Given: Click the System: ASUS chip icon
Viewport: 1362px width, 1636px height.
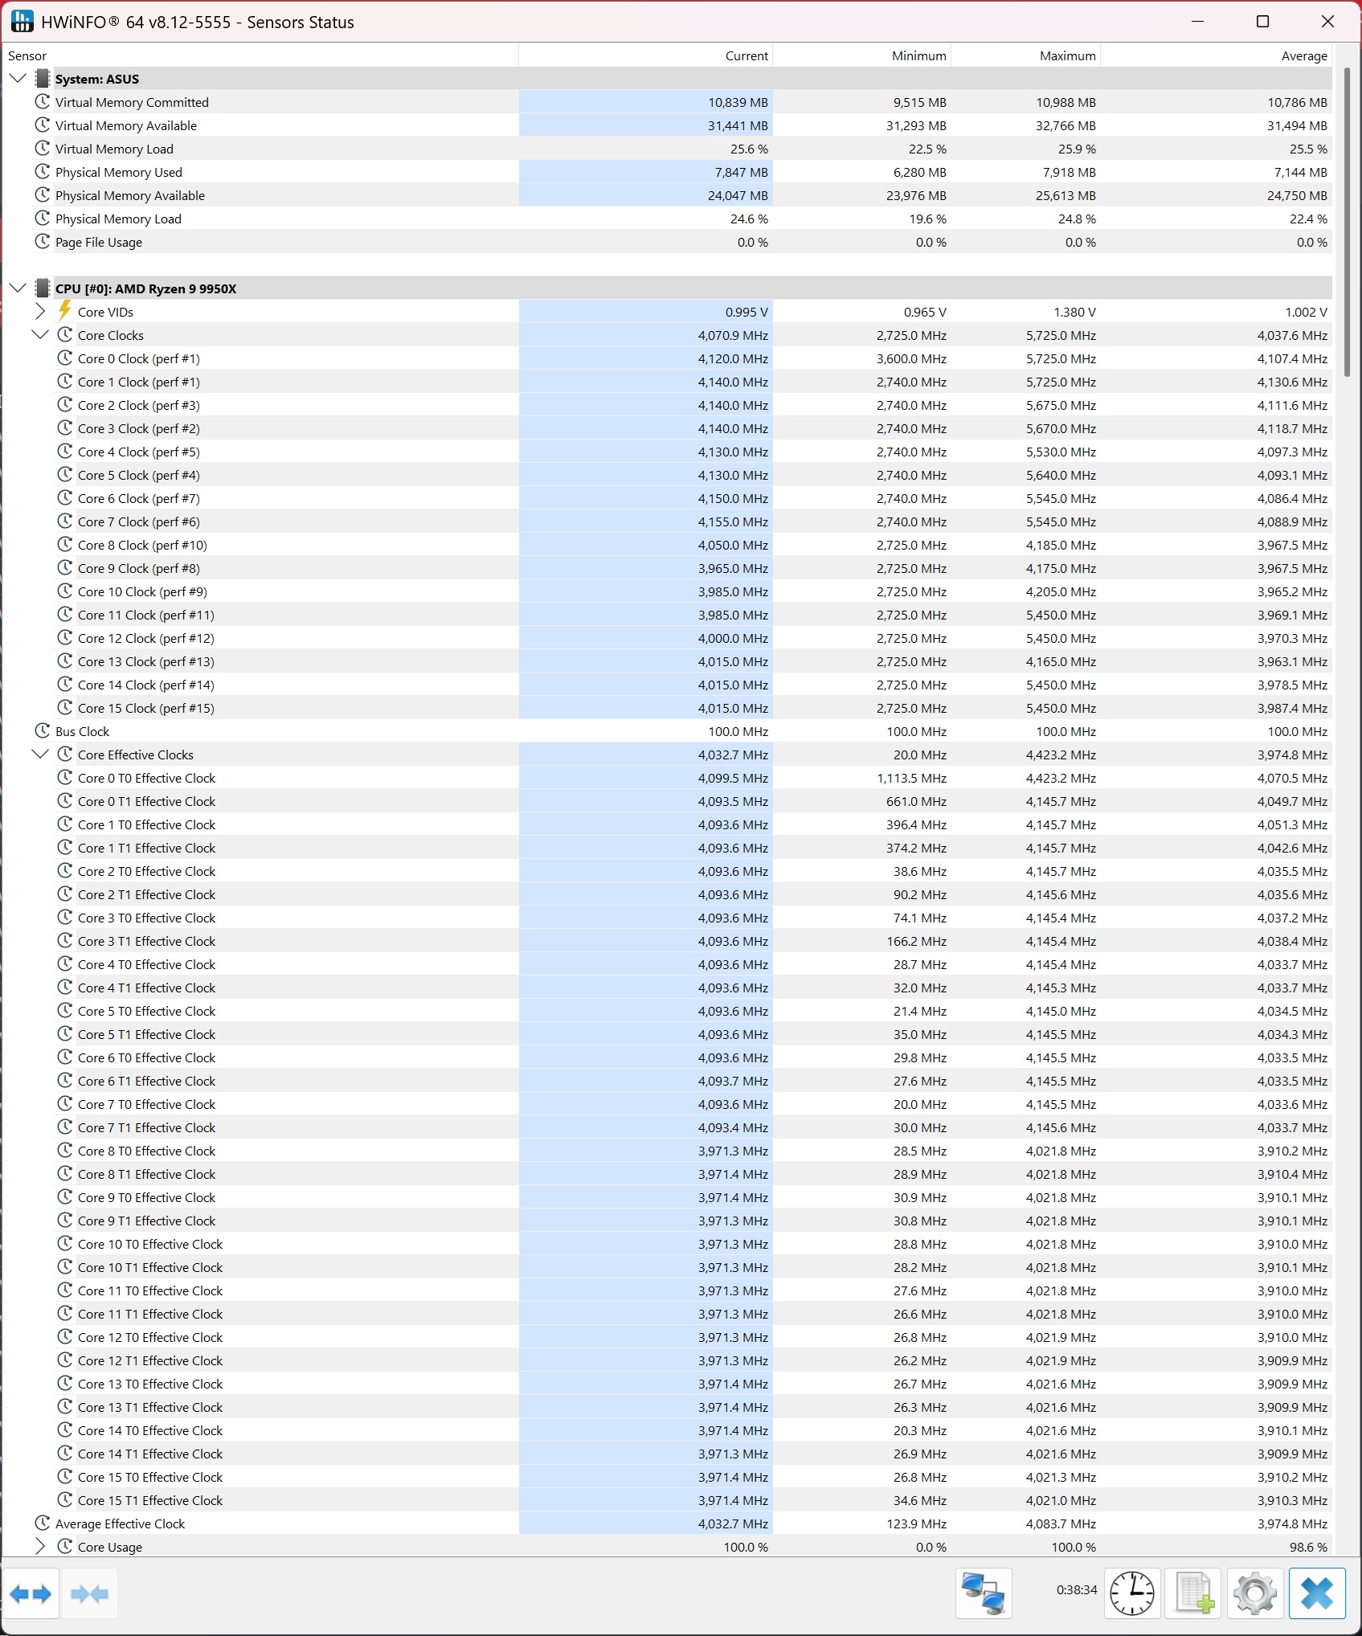Looking at the screenshot, I should (x=43, y=79).
